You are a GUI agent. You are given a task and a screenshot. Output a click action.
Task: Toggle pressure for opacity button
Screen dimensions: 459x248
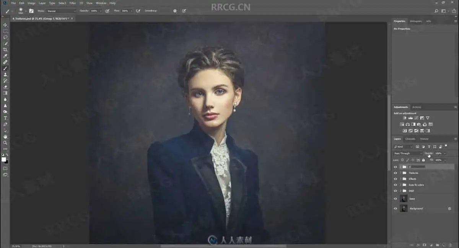pyautogui.click(x=107, y=11)
